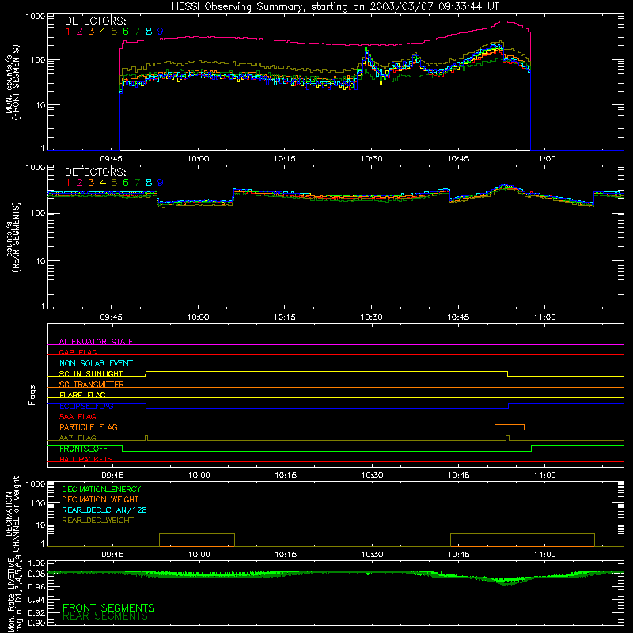Screen dimensions: 633x633
Task: Select the FRONTS_OFF flag label
Action: pyautogui.click(x=83, y=449)
